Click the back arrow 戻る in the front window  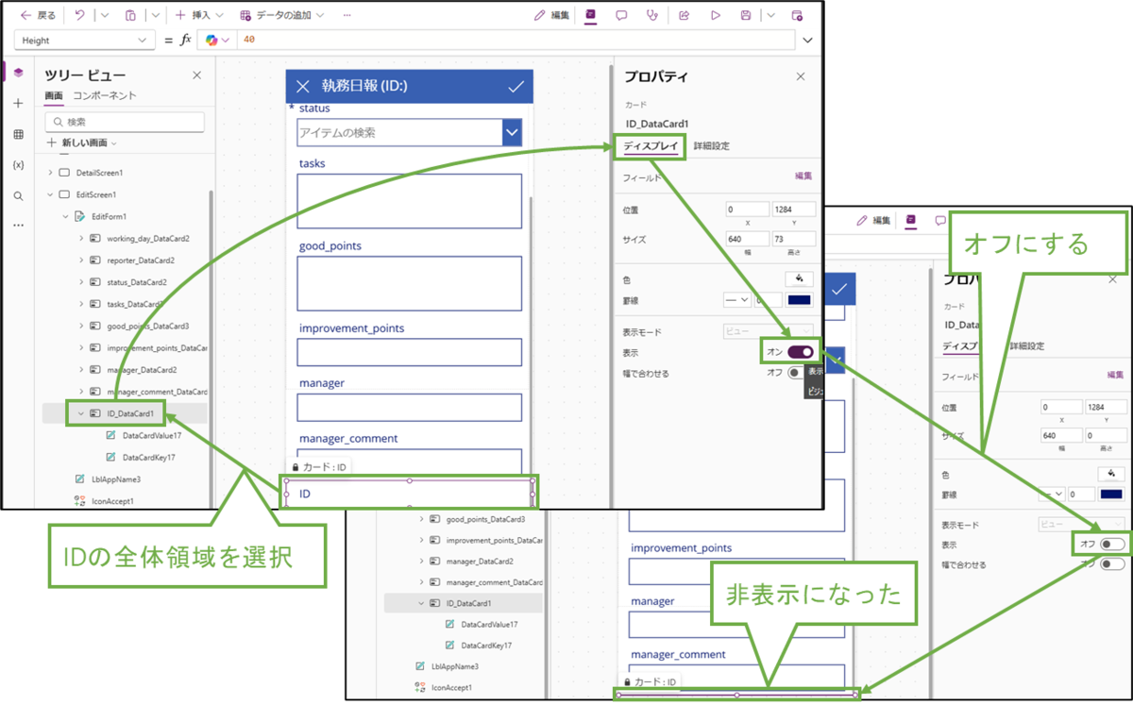39,15
